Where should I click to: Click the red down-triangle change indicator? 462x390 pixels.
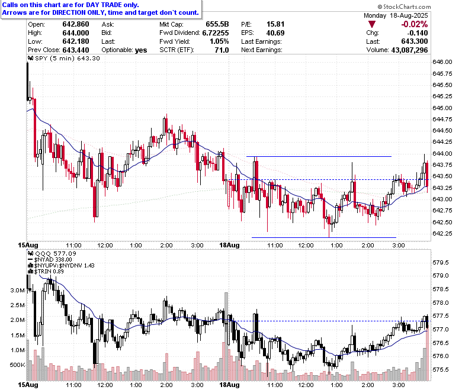point(372,24)
